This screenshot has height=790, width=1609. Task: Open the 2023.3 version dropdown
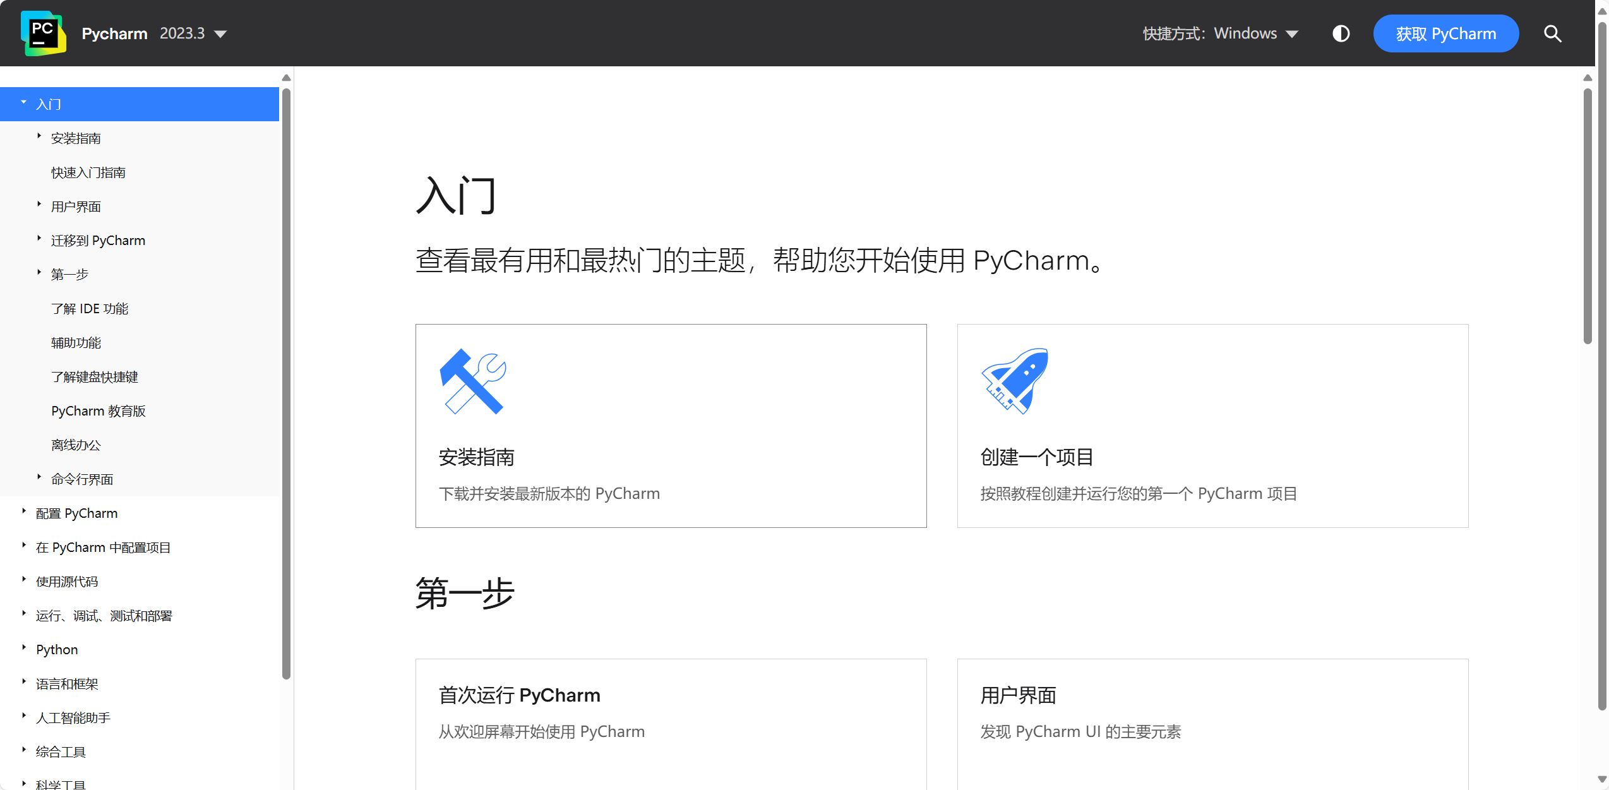[x=193, y=33]
